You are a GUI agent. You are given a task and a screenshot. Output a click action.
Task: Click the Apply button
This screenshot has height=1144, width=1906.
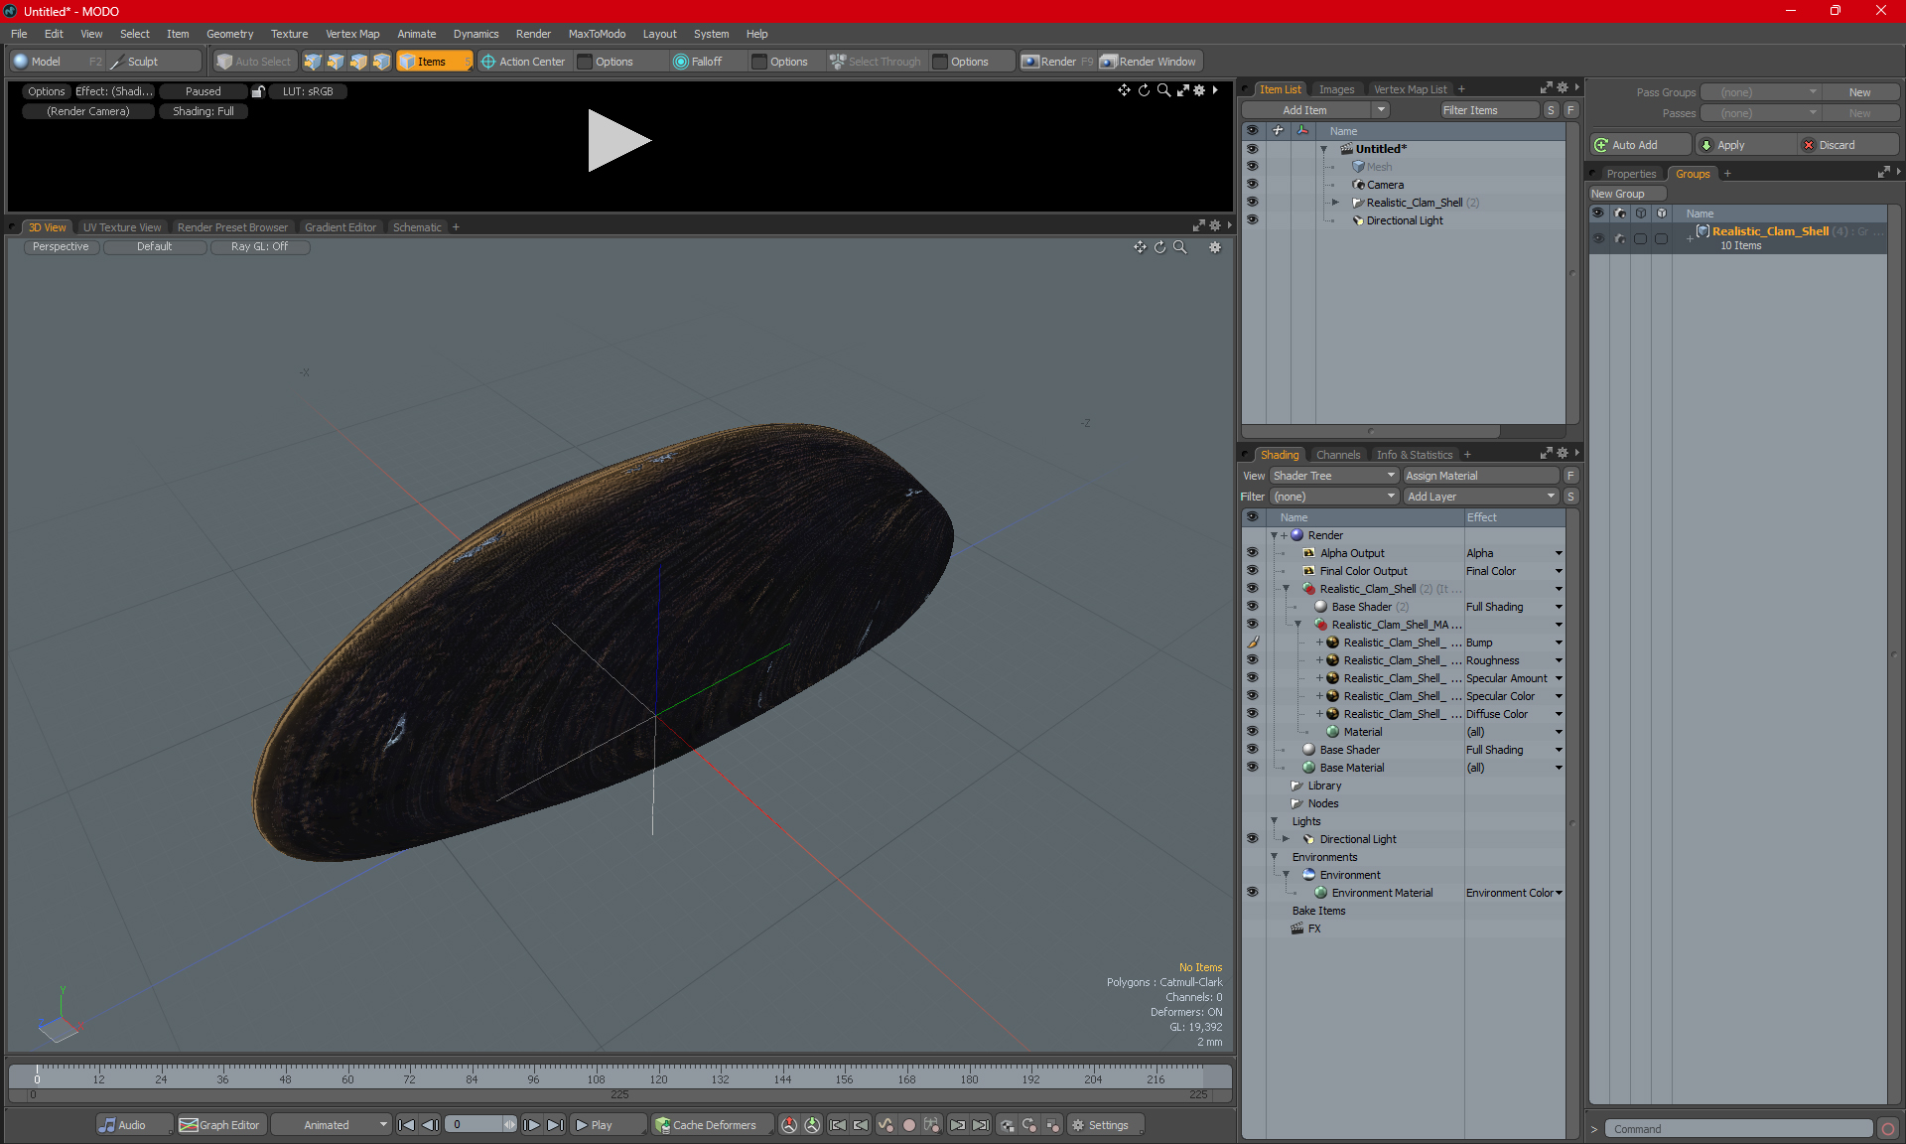[1745, 145]
